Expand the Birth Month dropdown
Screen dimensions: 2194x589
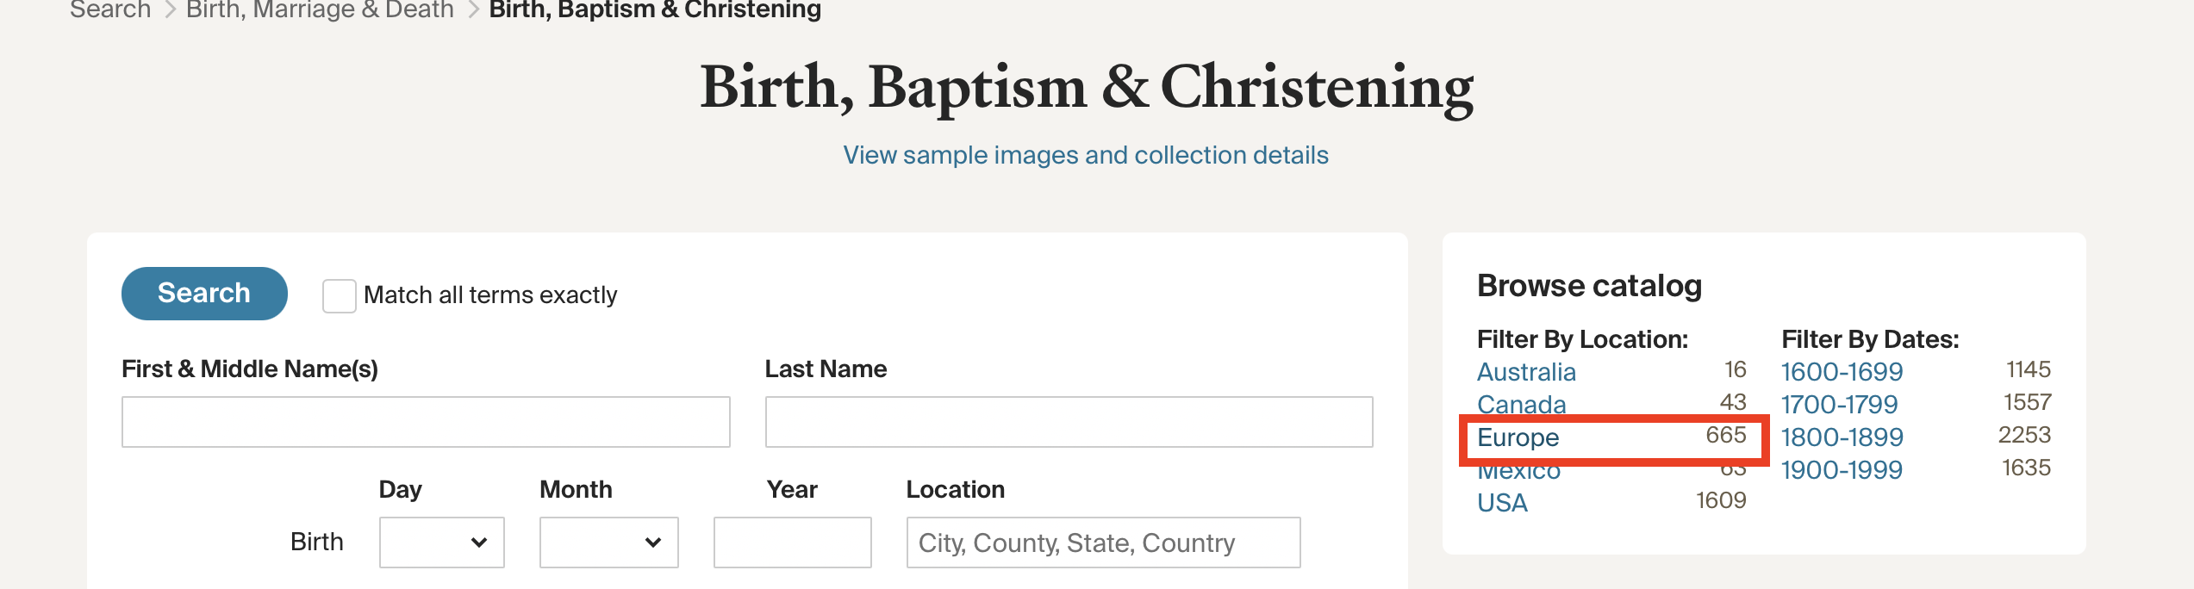click(608, 542)
